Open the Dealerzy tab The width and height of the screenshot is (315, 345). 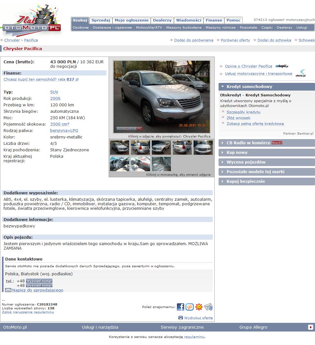[x=162, y=20]
